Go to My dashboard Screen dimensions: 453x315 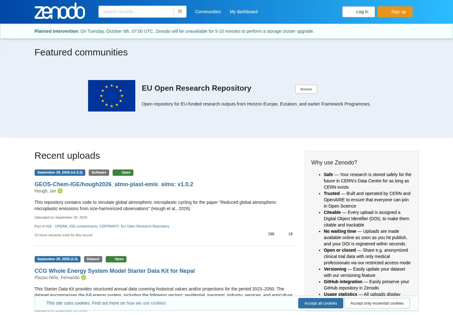tap(244, 12)
